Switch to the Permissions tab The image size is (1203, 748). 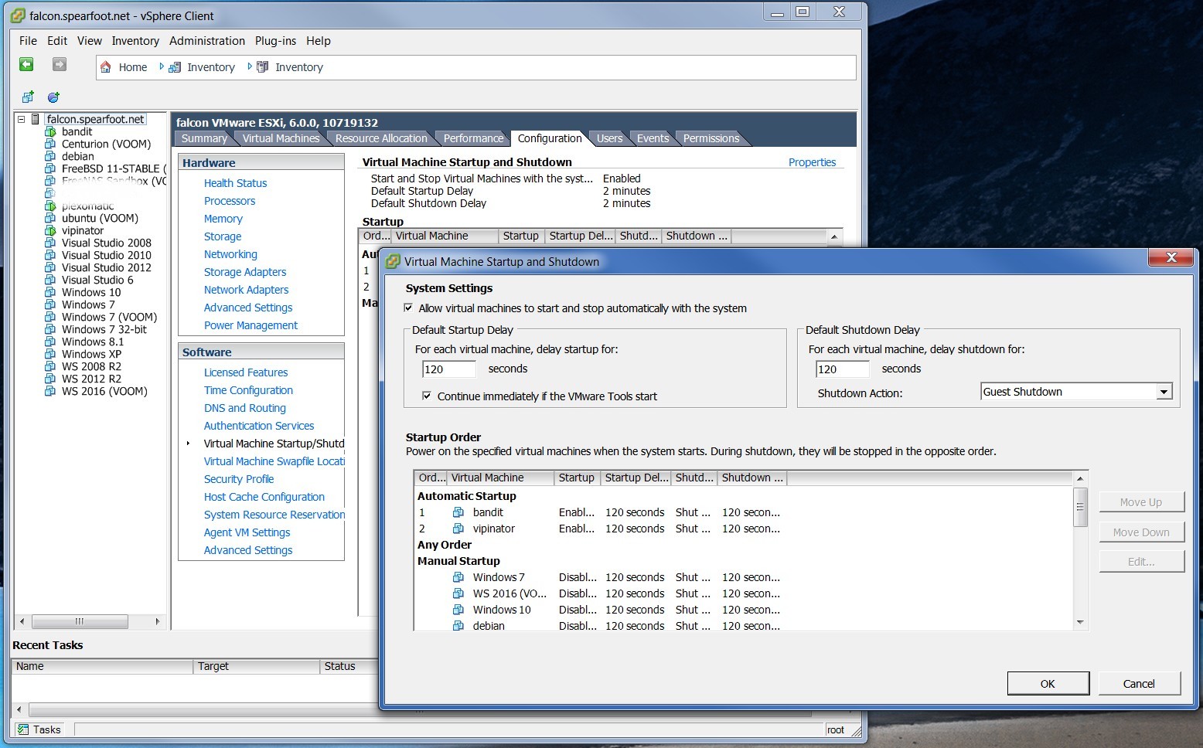[x=711, y=138]
